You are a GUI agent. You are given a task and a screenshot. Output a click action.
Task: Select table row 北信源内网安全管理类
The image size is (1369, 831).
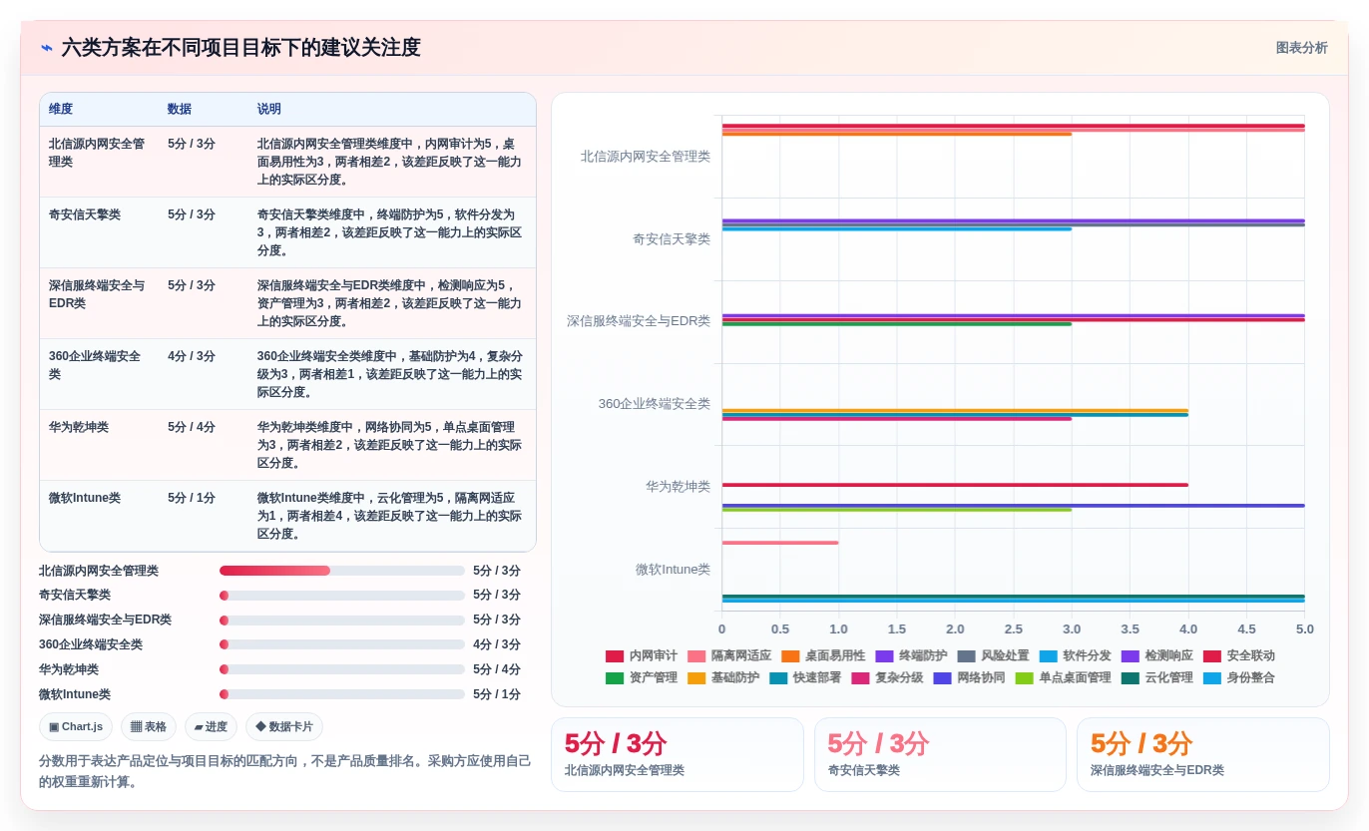287,162
